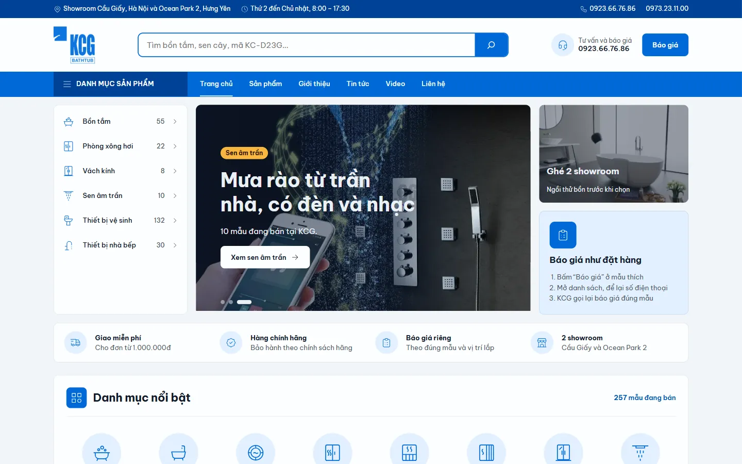The image size is (742, 464).
Task: Open the Video menu item
Action: [x=395, y=84]
